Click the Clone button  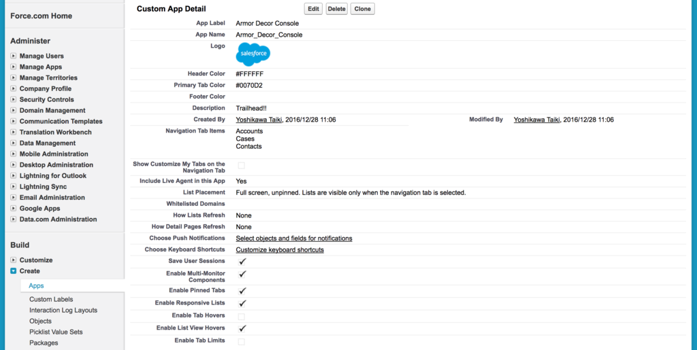pyautogui.click(x=362, y=9)
